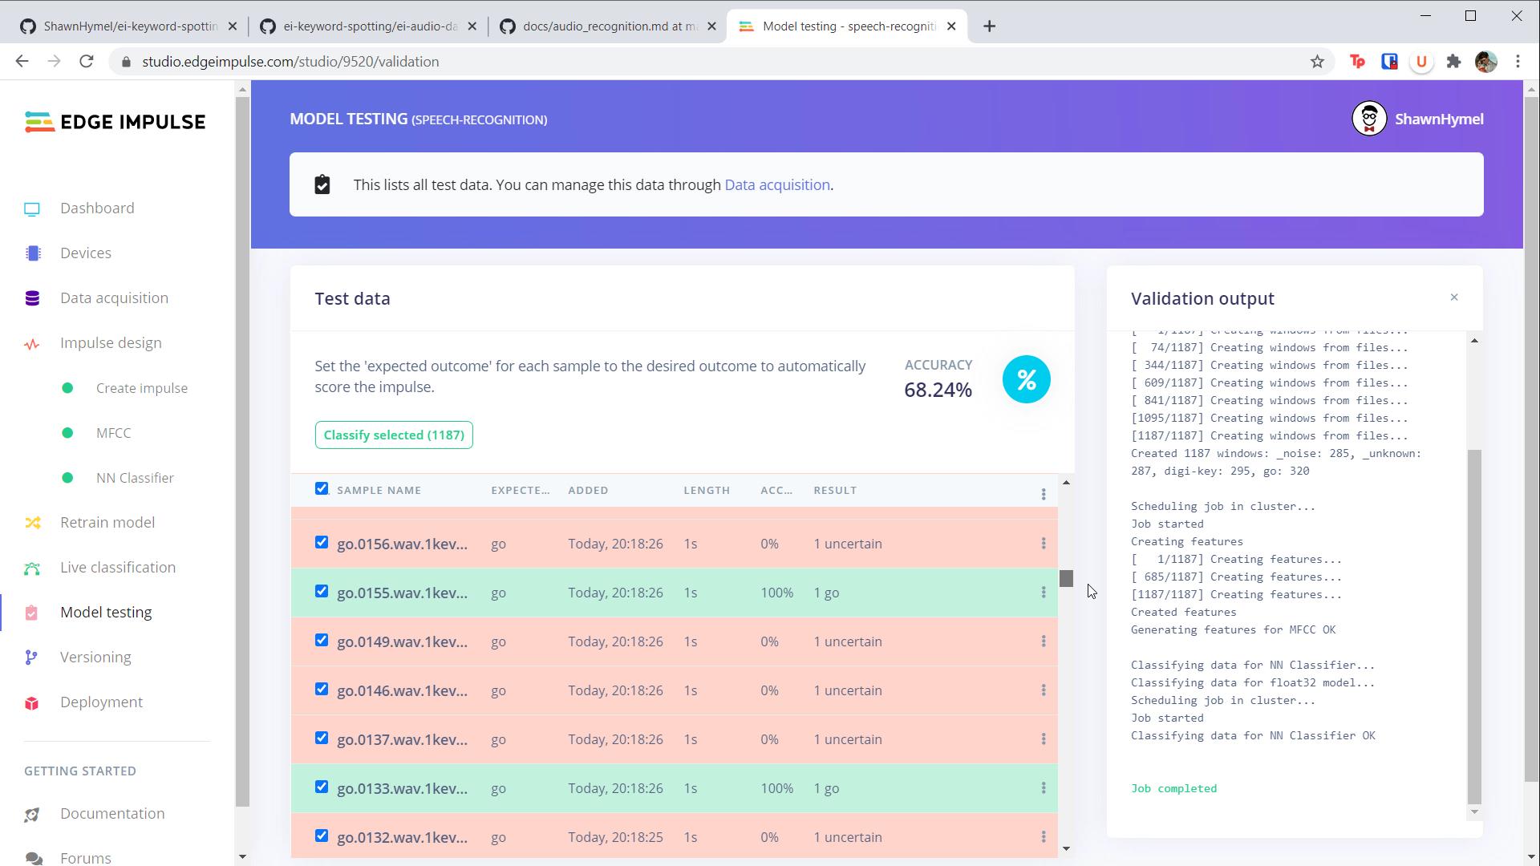
Task: Open Model testing tab
Action: (106, 611)
